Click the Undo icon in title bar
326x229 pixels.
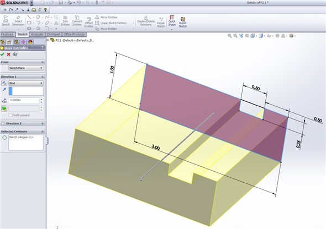pyautogui.click(x=78, y=3)
